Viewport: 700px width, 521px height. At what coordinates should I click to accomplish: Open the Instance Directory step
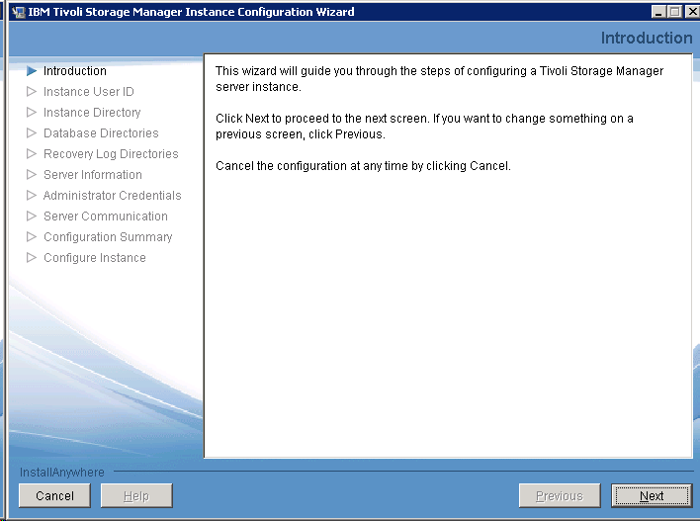[92, 113]
